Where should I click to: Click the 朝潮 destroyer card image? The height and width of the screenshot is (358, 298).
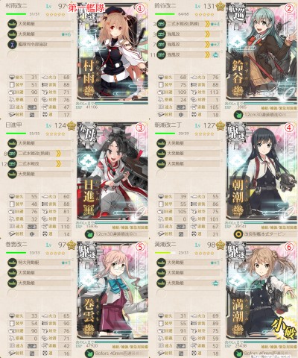point(261,171)
